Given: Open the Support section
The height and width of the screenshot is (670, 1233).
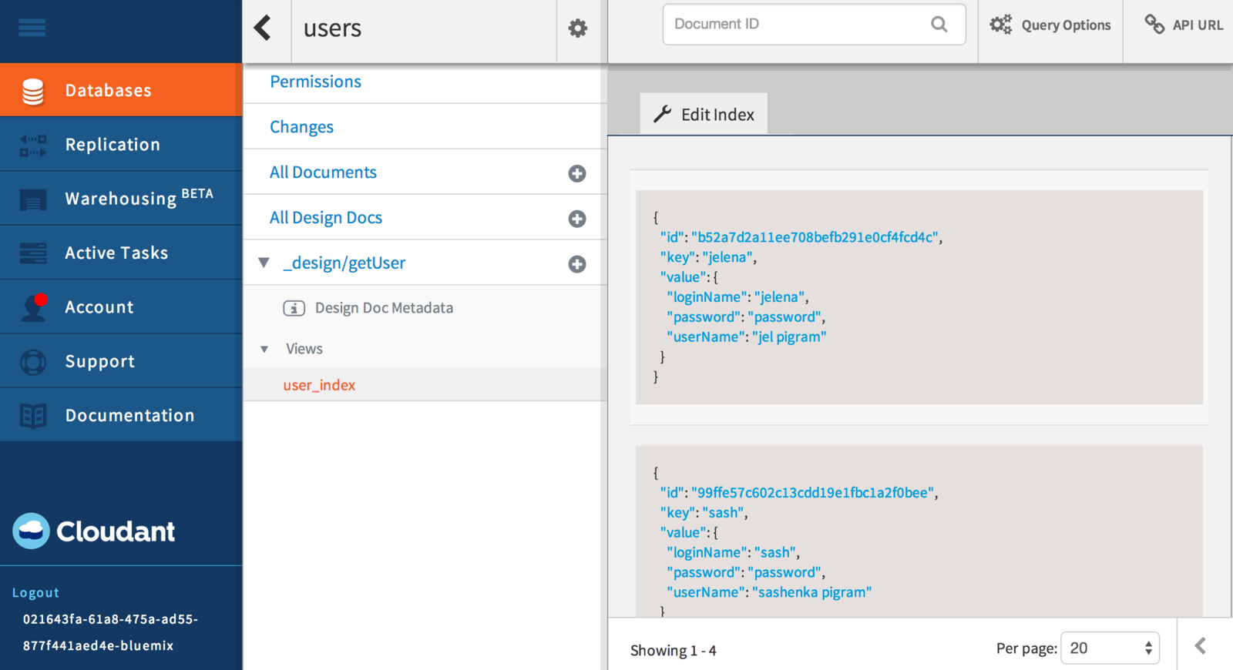Looking at the screenshot, I should click(121, 361).
